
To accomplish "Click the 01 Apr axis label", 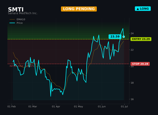I will [56, 106].
